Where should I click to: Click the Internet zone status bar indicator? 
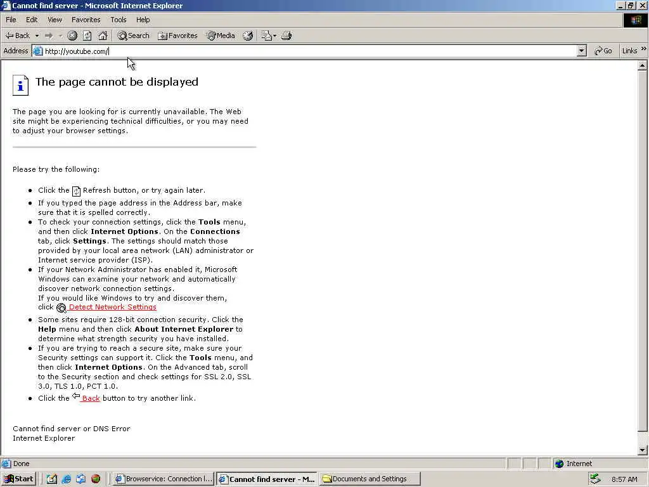click(573, 464)
